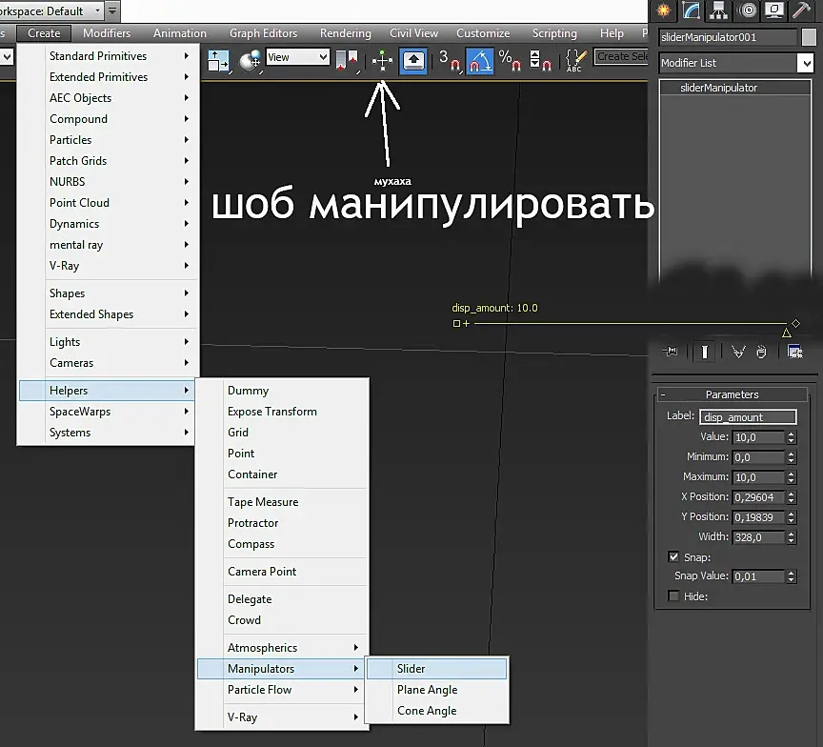Viewport: 823px width, 747px height.
Task: Toggle the Percent Snap icon
Action: (510, 60)
